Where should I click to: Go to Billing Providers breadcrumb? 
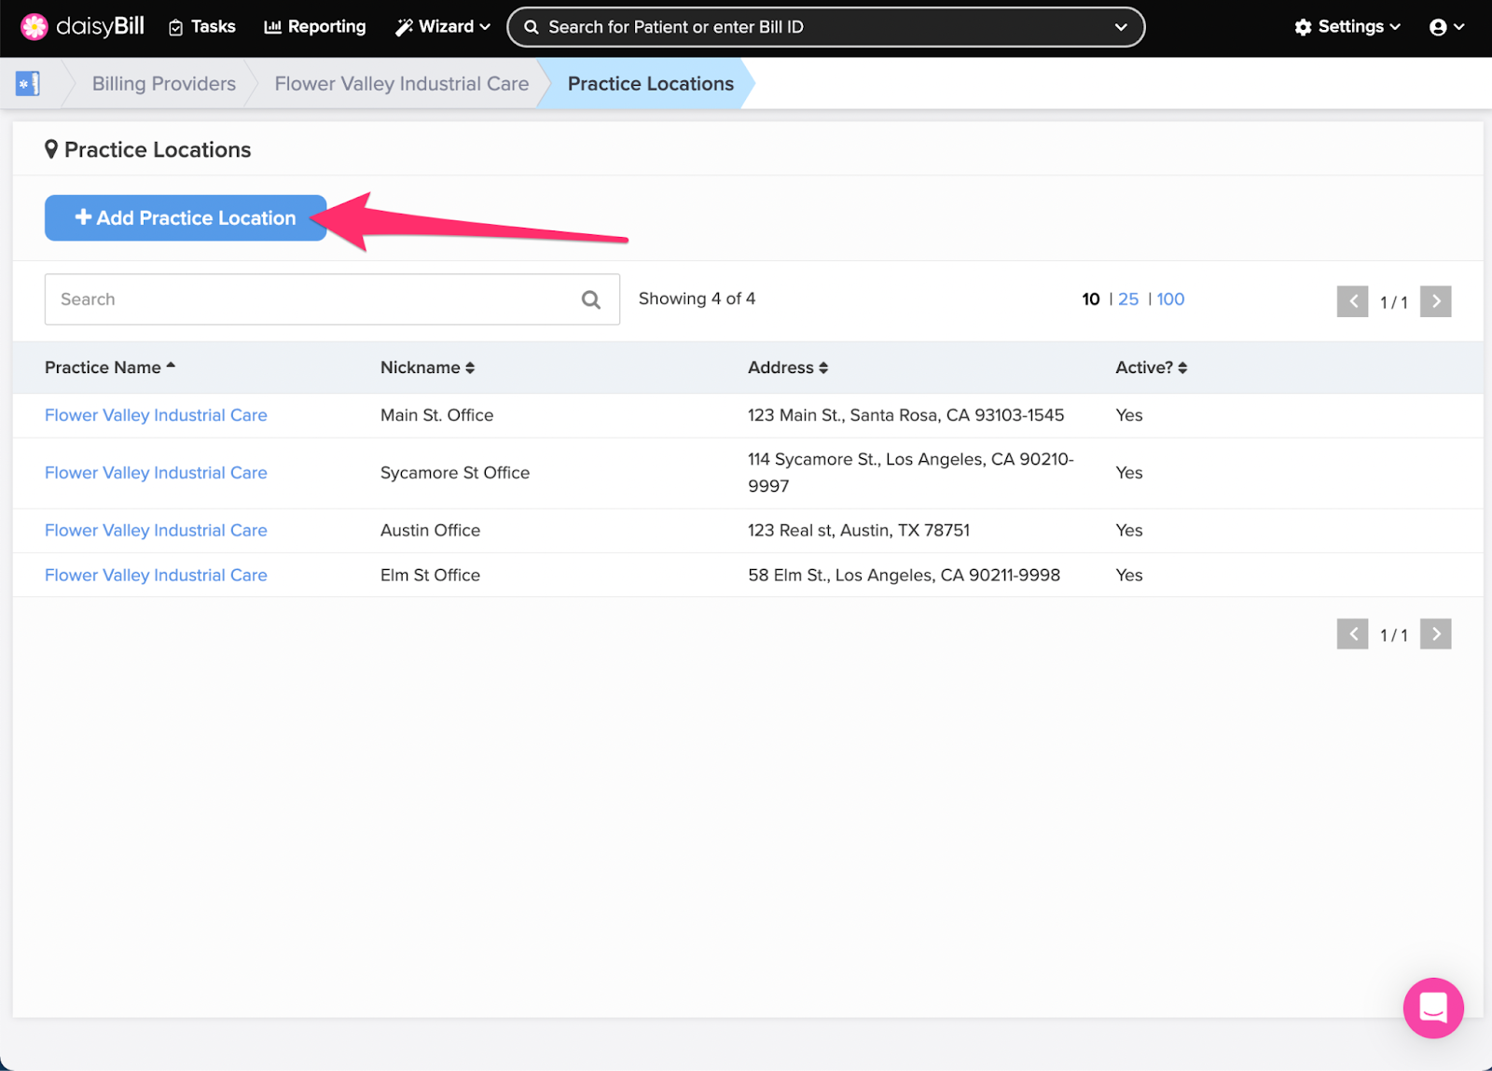tap(164, 84)
